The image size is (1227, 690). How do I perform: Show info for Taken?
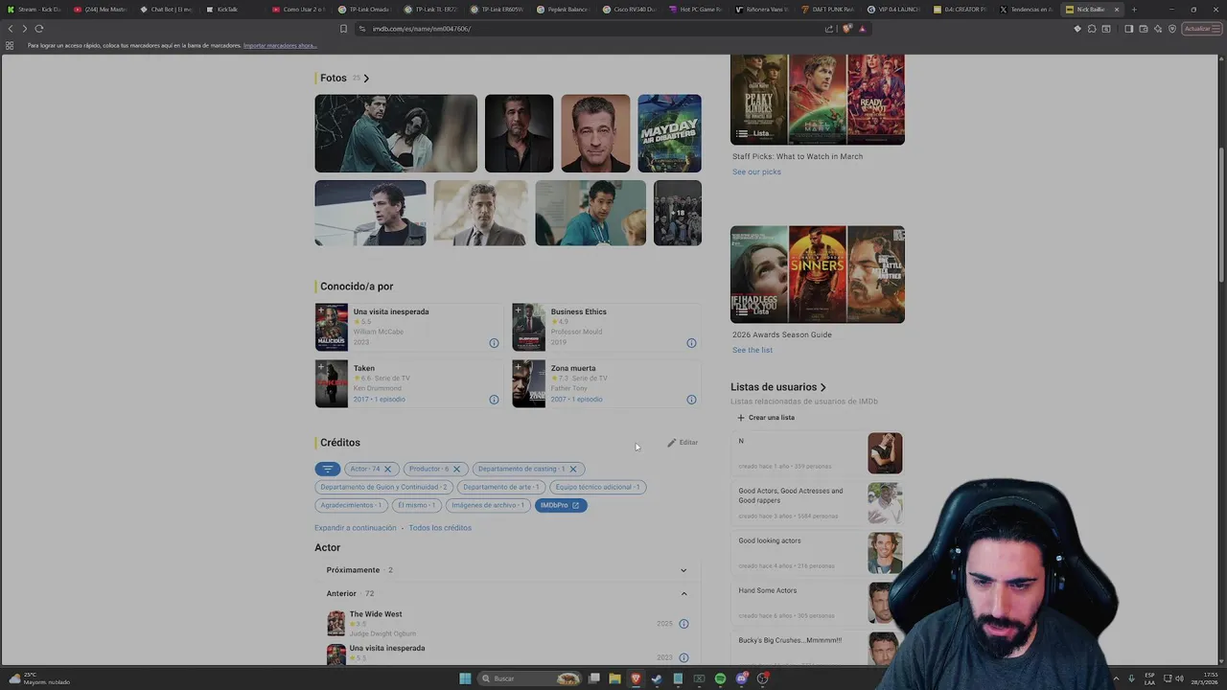click(x=494, y=400)
